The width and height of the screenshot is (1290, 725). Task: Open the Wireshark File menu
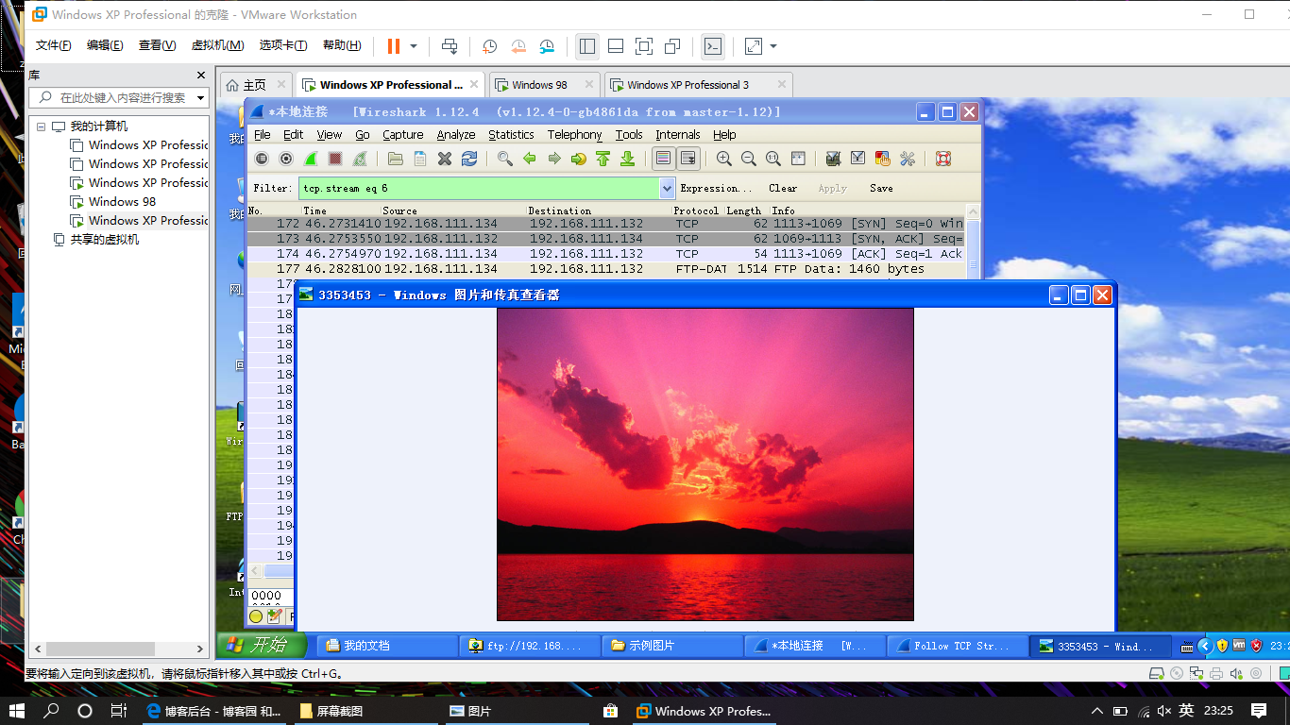coord(263,135)
